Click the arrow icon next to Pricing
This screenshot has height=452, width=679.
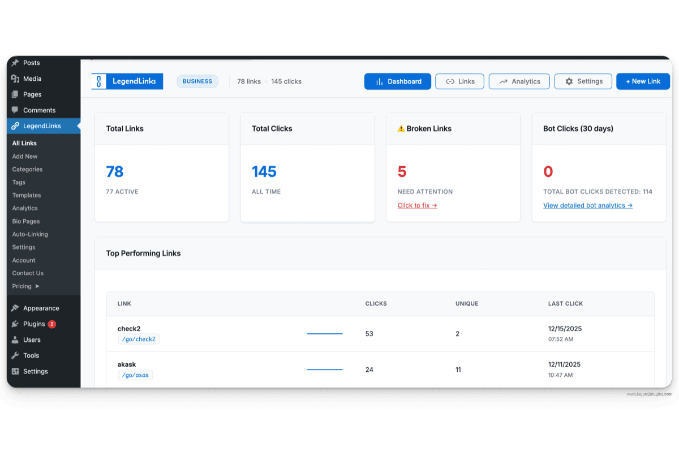(x=37, y=286)
